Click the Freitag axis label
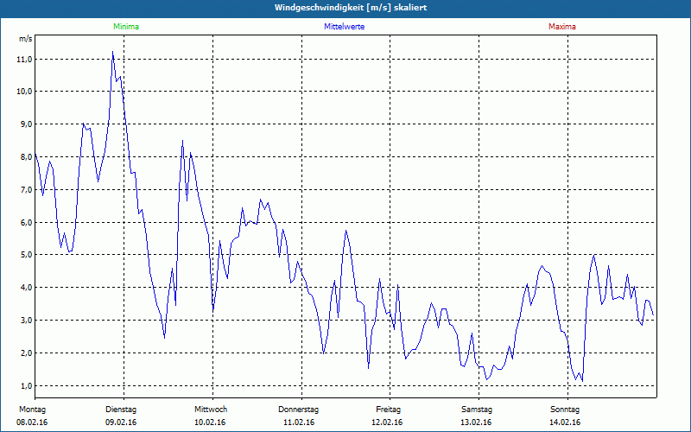The height and width of the screenshot is (432, 691). click(x=388, y=410)
